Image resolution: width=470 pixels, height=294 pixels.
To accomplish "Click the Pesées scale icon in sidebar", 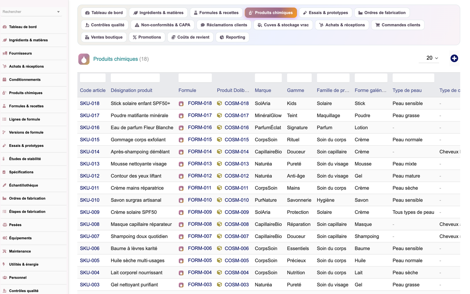I will tap(5, 225).
